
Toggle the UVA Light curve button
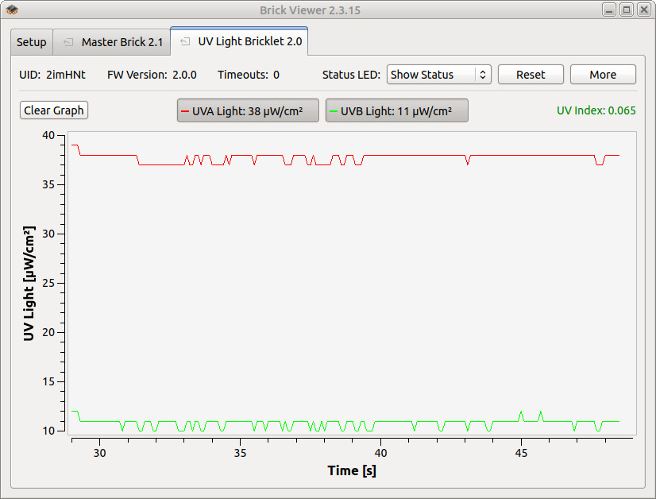click(x=248, y=111)
